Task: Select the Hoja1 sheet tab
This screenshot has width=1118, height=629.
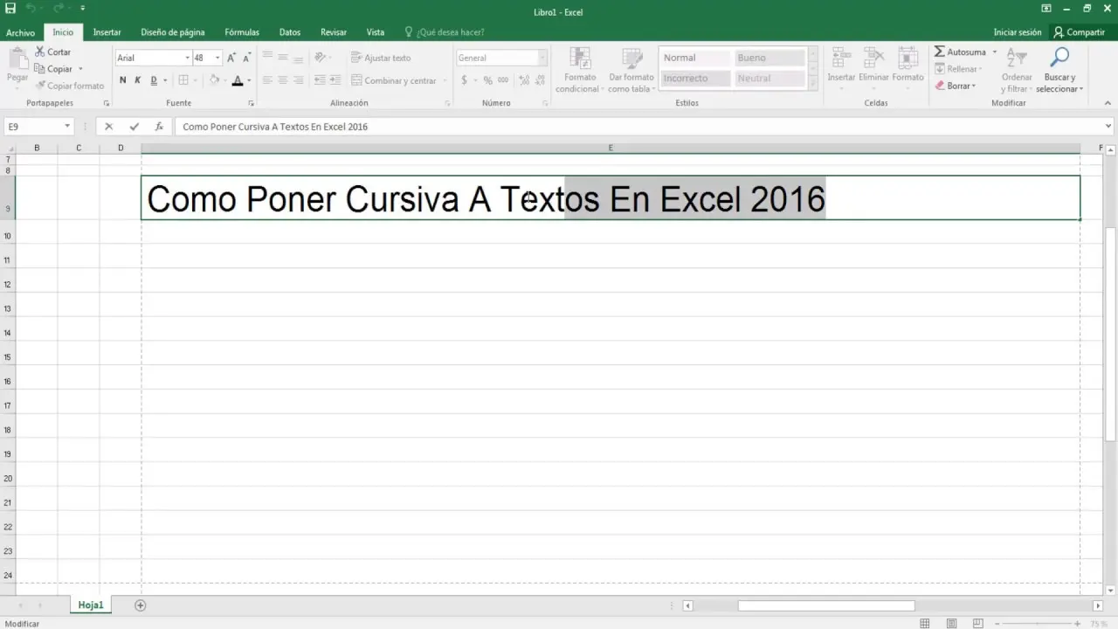Action: point(91,605)
